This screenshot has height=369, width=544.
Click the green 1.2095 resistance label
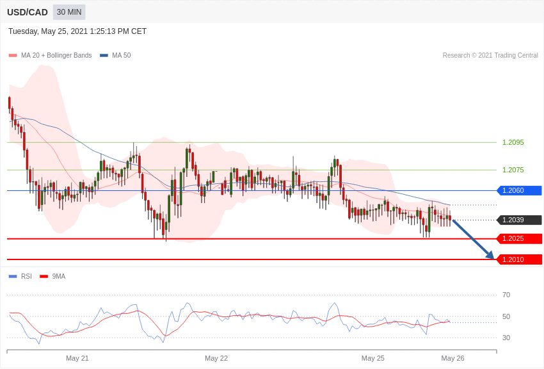(513, 142)
